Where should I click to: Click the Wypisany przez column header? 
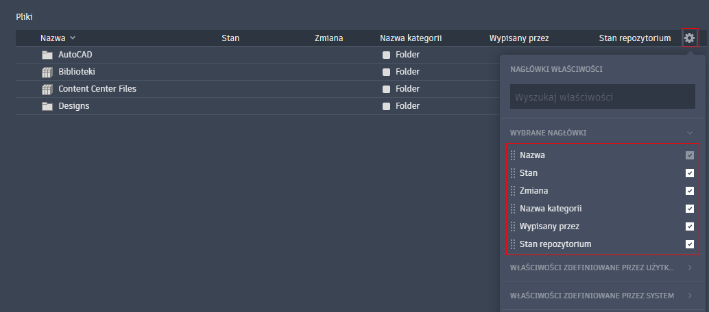click(x=518, y=38)
